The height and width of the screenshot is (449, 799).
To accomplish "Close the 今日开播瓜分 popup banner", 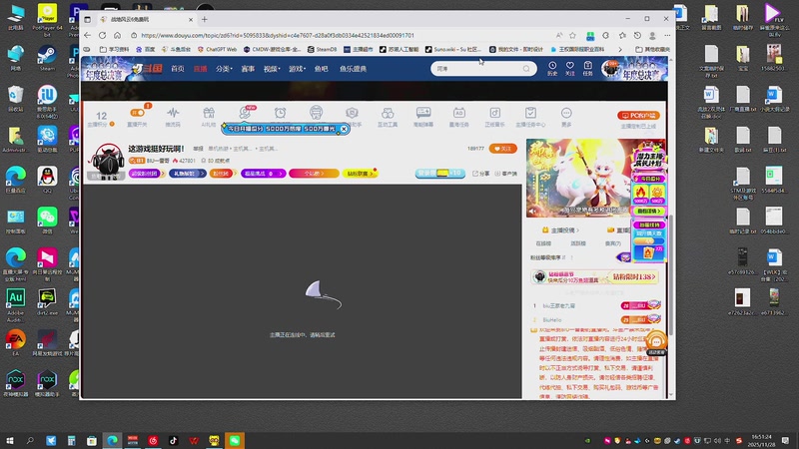I will pos(344,129).
